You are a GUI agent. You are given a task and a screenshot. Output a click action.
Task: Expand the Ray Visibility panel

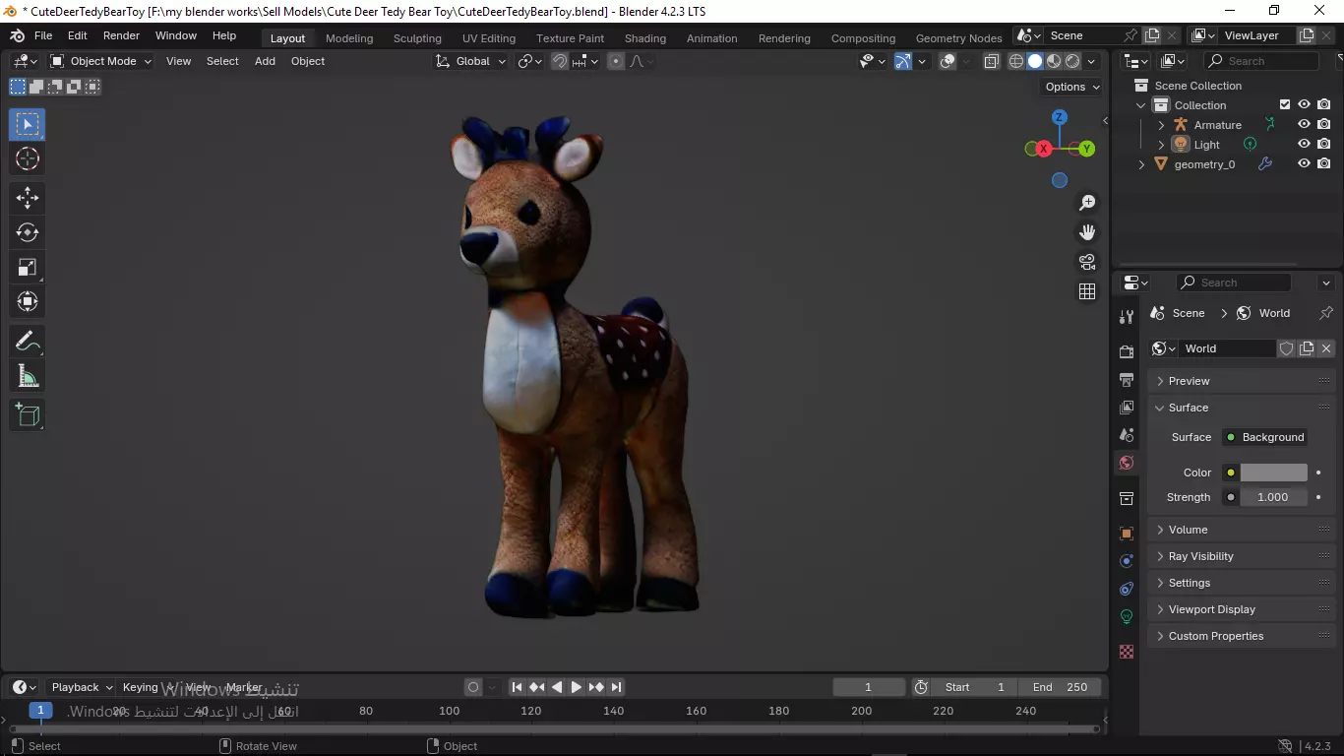1241,556
